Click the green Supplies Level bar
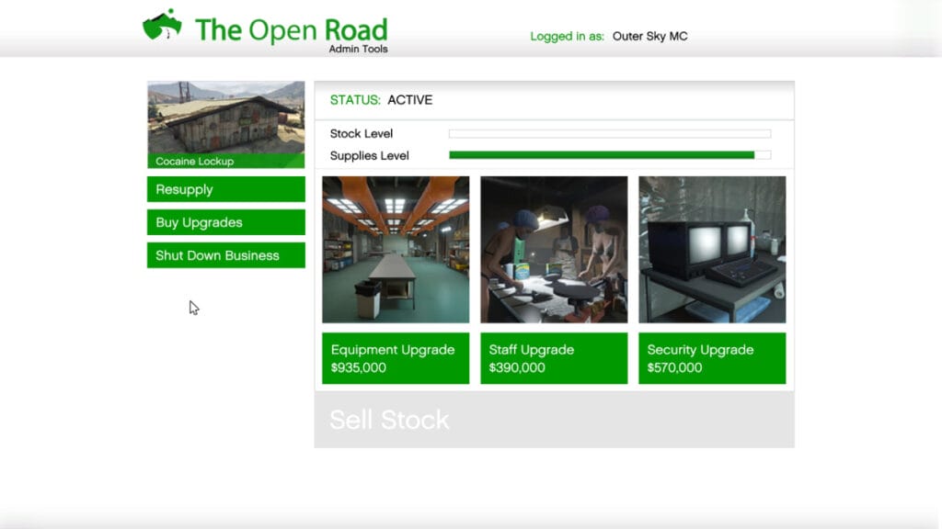 click(602, 155)
